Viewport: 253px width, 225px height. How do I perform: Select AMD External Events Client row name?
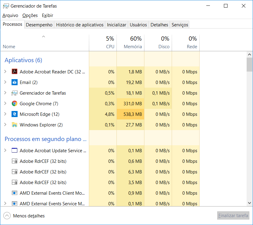[x=52, y=193]
